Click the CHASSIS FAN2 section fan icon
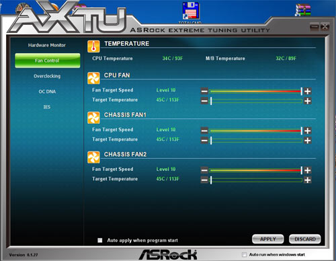Viewport: 336px width, 261px height. [93, 157]
